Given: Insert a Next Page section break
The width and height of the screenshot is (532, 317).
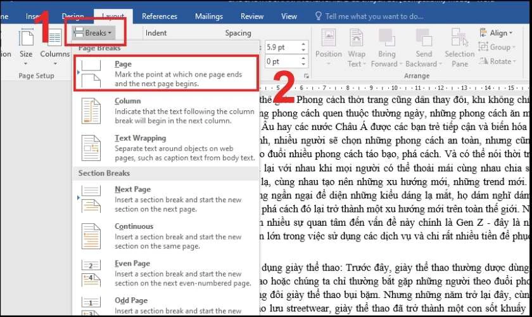Looking at the screenshot, I should tap(165, 199).
